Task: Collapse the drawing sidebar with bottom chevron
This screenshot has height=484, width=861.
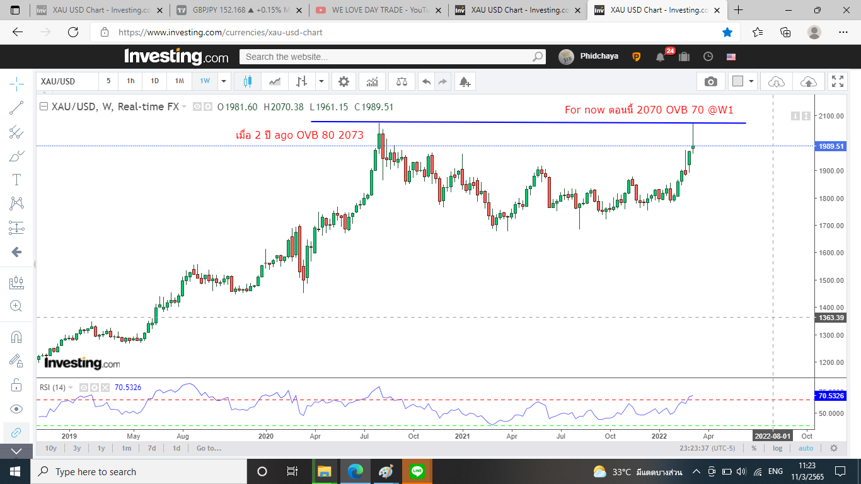Action: 16,451
